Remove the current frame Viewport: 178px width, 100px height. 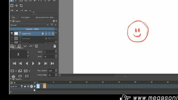click(x=26, y=71)
